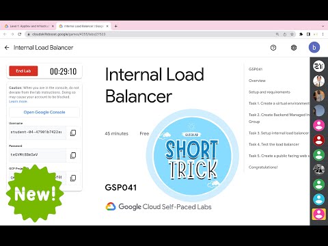Jump to GSP041 in the outline
This screenshot has width=328, height=246.
256,69
